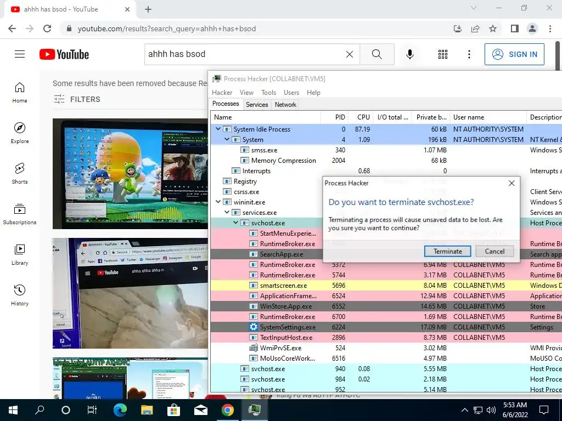Open Explore in the YouTube sidebar
Screen dimensions: 562x421
20,133
